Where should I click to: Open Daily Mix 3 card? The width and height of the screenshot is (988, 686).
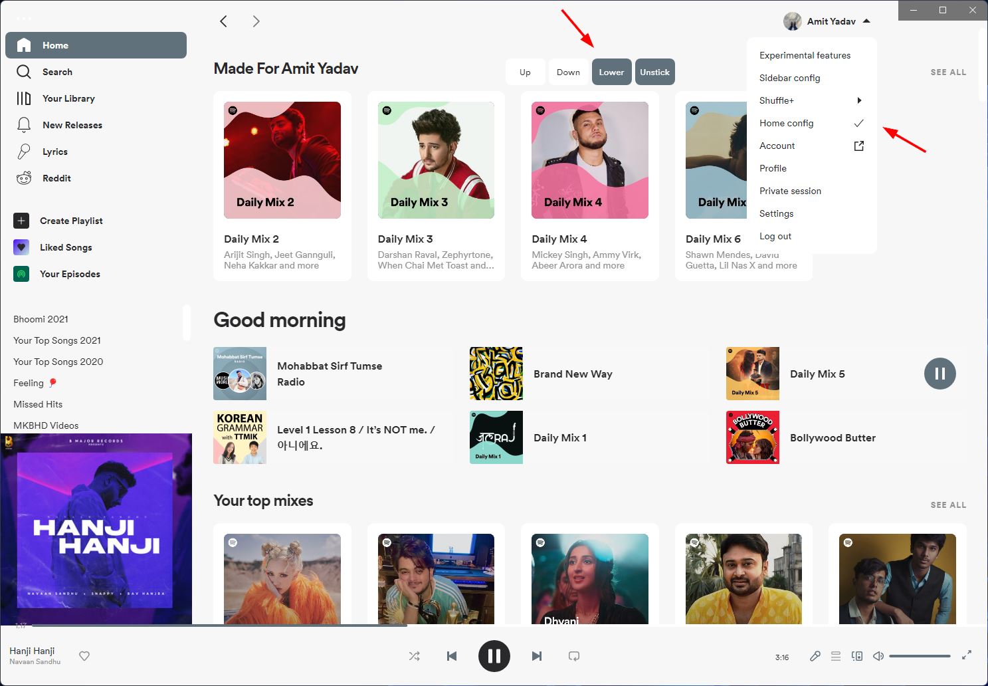click(x=436, y=186)
